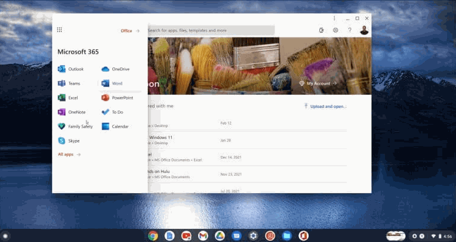Screen dimensions: 456x242
Task: Open OneNote app
Action: 72,112
